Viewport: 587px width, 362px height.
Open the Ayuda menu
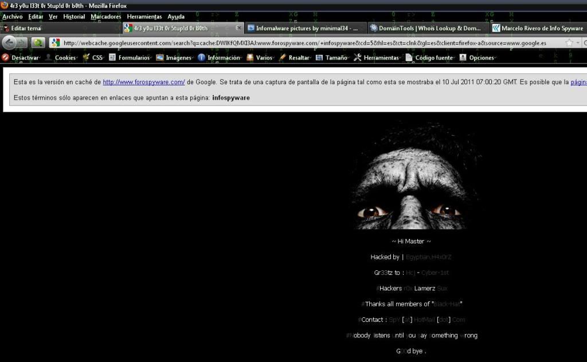[176, 17]
